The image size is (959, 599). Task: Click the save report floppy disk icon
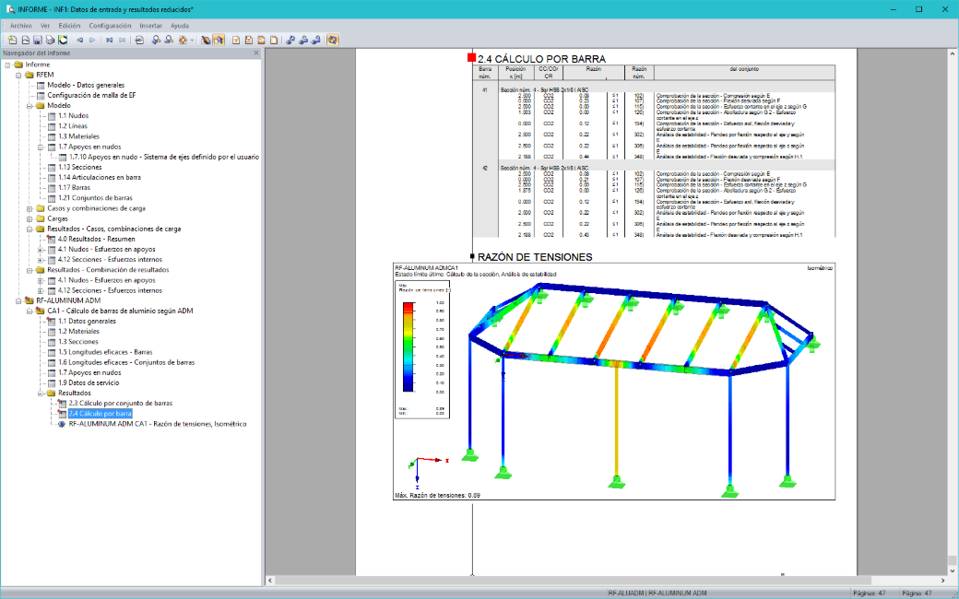pos(37,40)
